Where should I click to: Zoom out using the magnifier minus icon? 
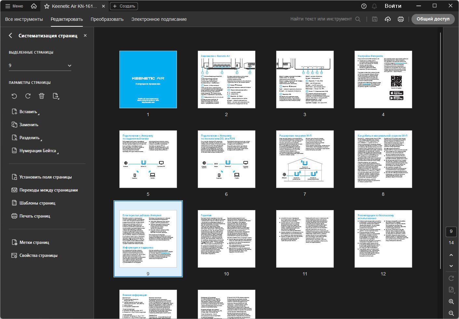pyautogui.click(x=451, y=313)
